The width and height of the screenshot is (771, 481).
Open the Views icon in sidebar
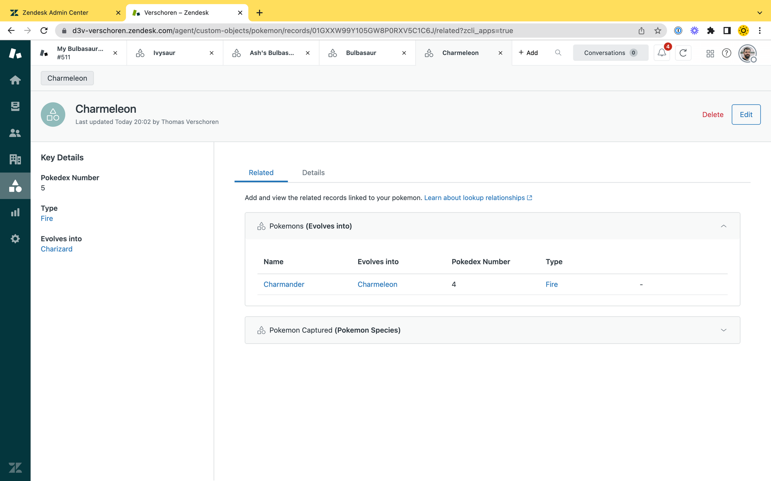pyautogui.click(x=15, y=106)
